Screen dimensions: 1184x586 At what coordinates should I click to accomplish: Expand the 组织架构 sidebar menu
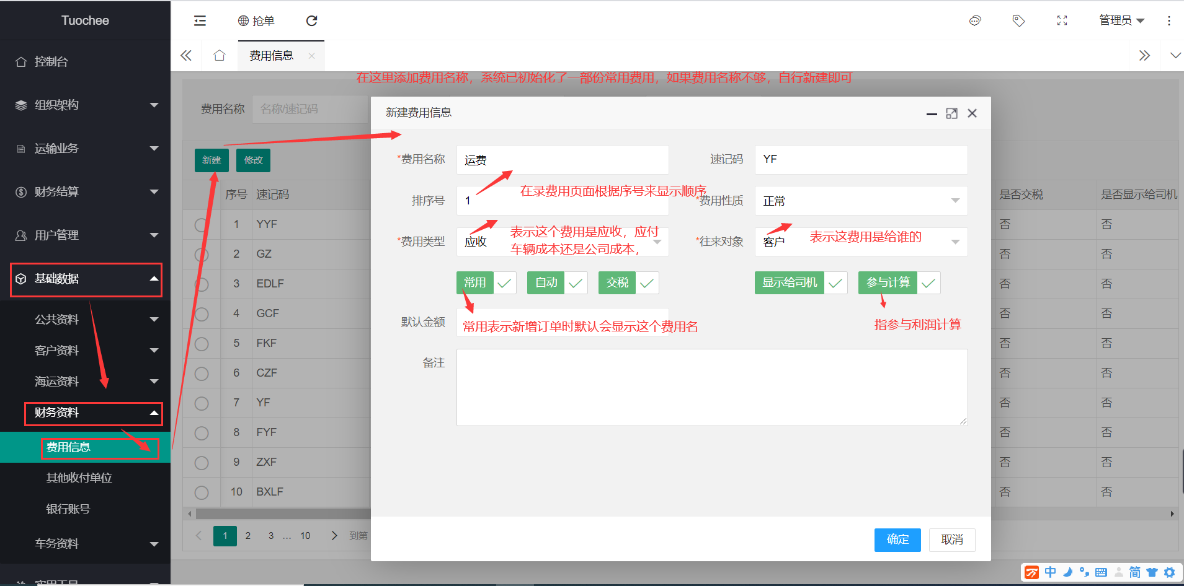coord(85,105)
